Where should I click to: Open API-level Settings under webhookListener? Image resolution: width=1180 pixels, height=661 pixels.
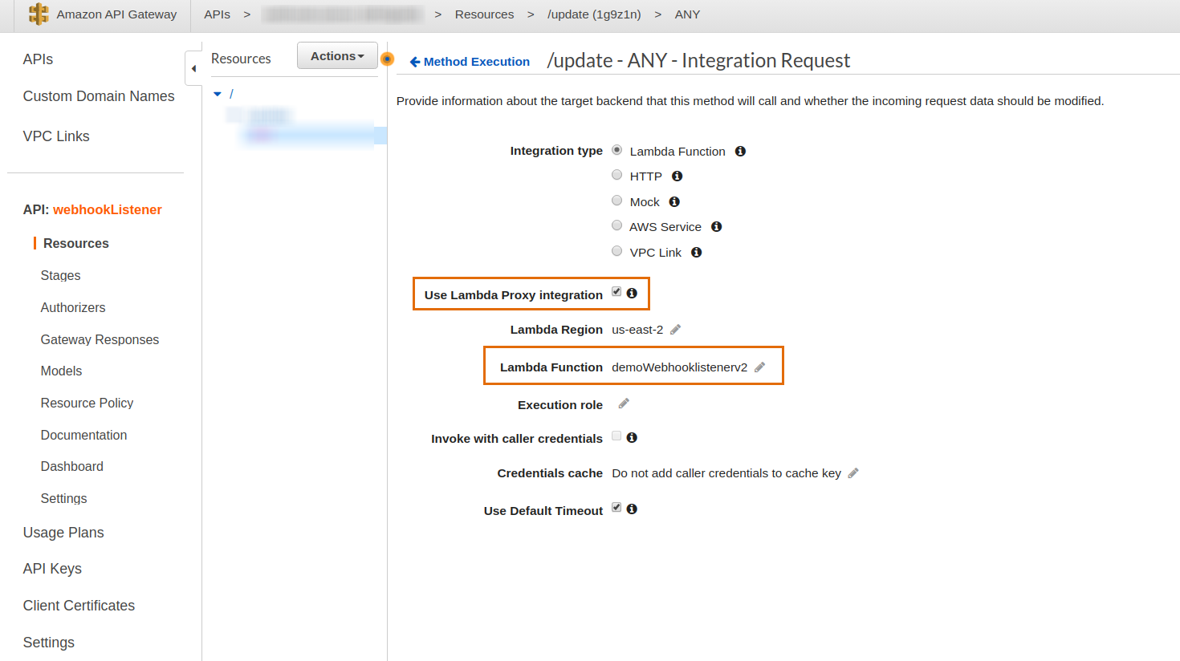(63, 498)
